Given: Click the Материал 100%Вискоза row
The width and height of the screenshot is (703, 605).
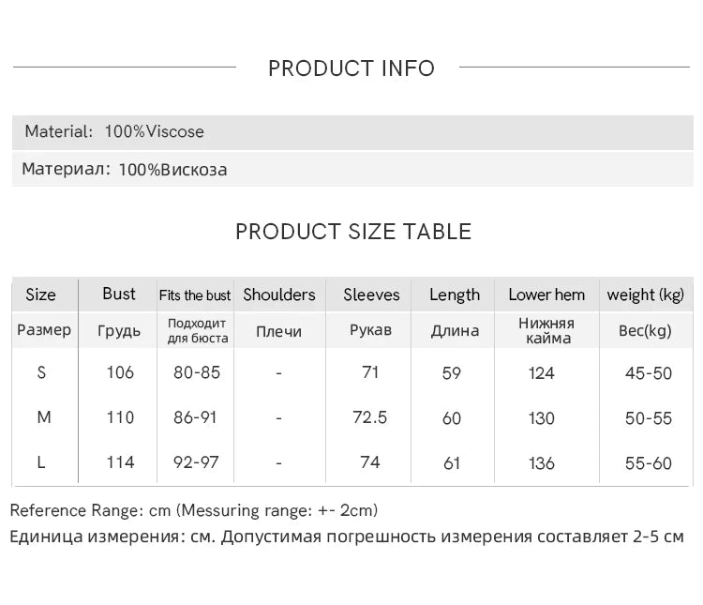Looking at the screenshot, I should point(125,170).
